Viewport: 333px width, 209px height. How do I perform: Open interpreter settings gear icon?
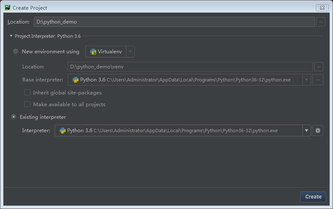[318, 131]
